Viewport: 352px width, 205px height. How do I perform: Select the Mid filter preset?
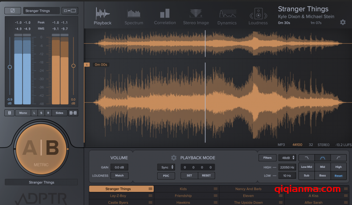tap(323, 167)
